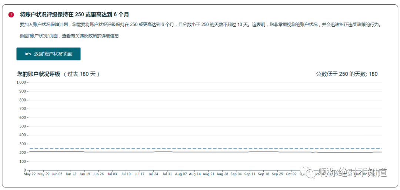Click text 返回"账户状况"页面，查看有关违反政策的详细信息
Viewport: 400px width, 190px height.
point(69,36)
